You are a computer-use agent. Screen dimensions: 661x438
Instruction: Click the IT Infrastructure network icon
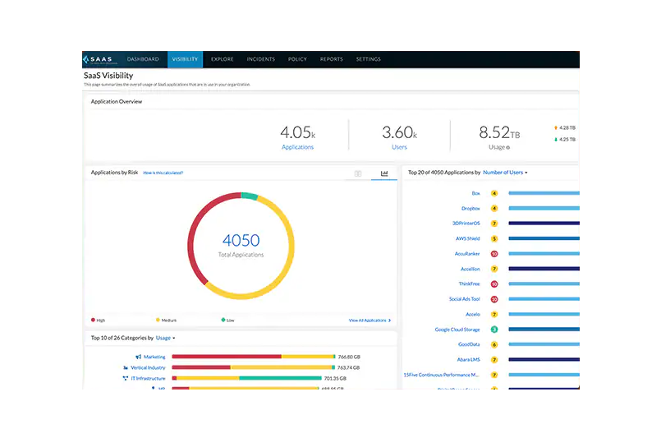click(125, 378)
